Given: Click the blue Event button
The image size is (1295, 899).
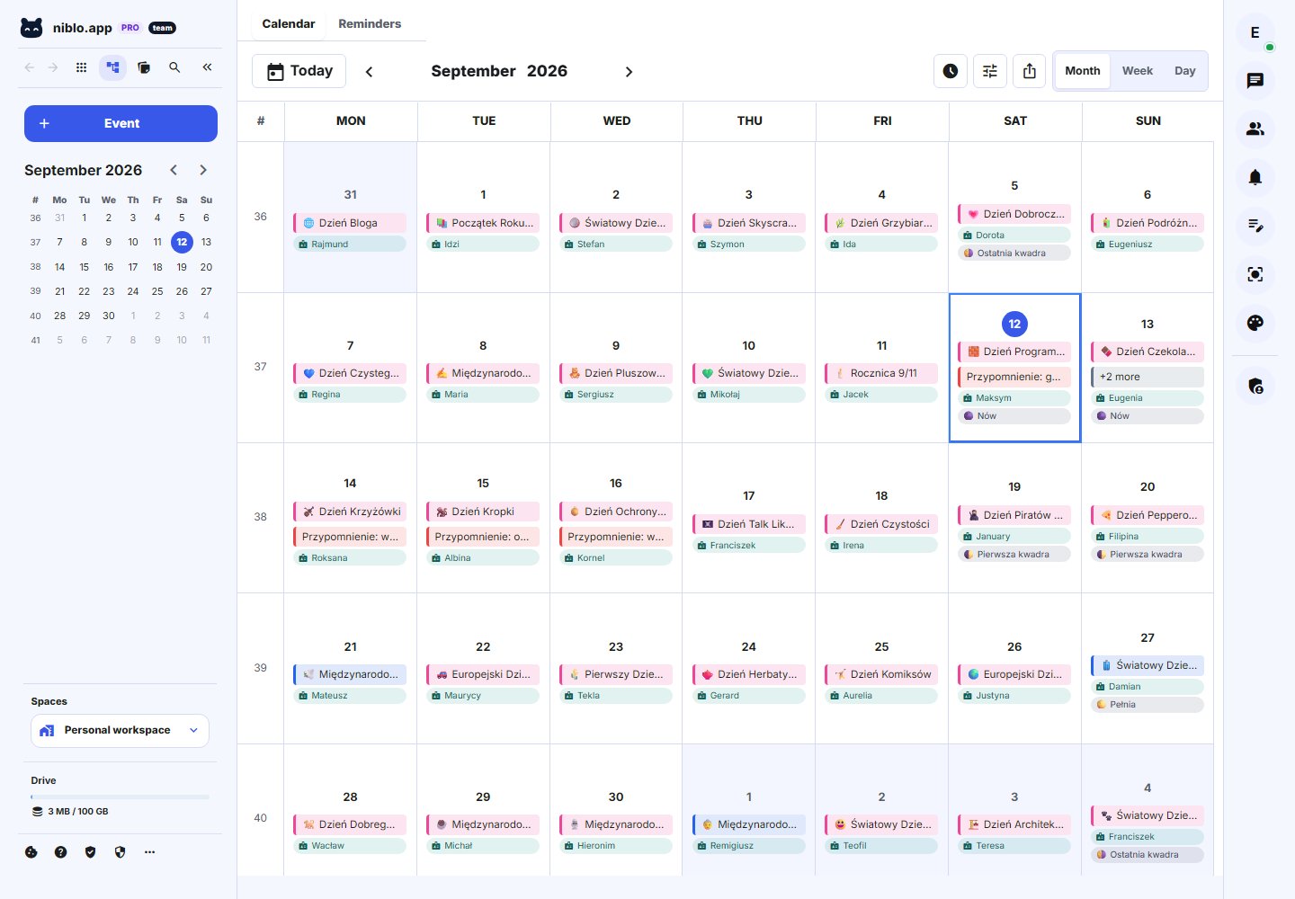Looking at the screenshot, I should click(121, 123).
